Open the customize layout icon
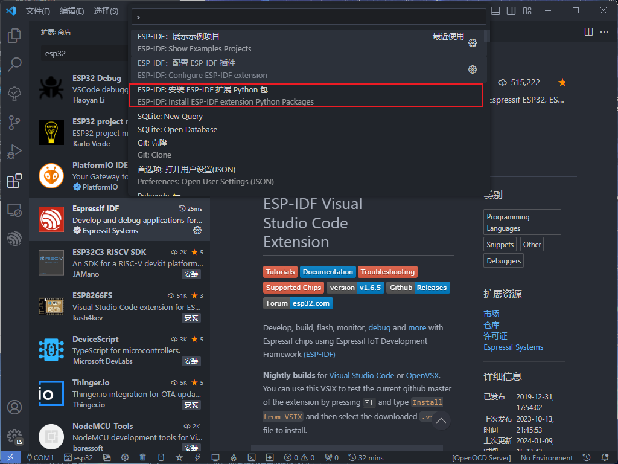This screenshot has height=464, width=618. pyautogui.click(x=527, y=11)
